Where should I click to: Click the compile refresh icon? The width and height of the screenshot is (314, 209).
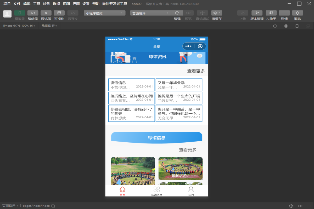point(177,13)
